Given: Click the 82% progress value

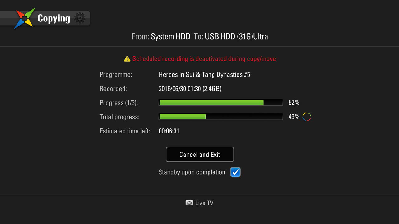Looking at the screenshot, I should coord(294,103).
